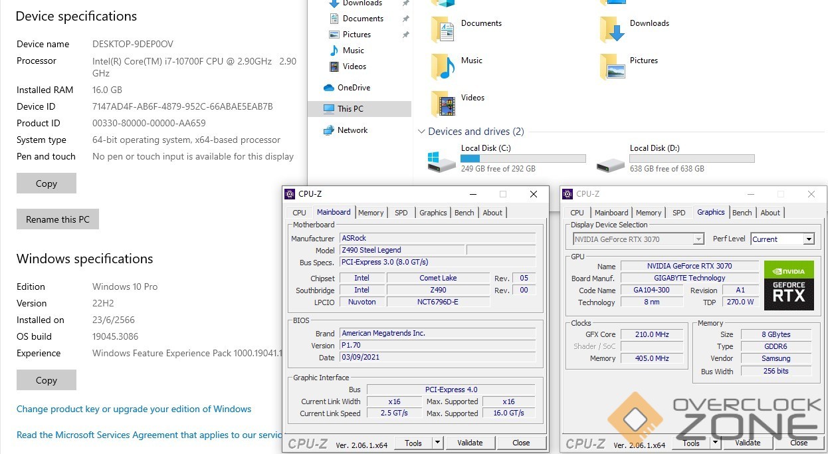Click Rename this PC button
828x454 pixels.
pyautogui.click(x=58, y=219)
